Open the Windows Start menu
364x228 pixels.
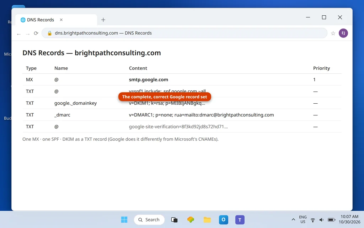124,219
